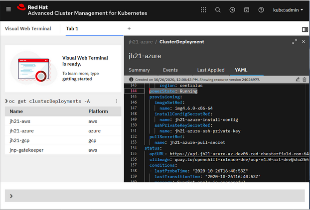310x210 pixels.
Task: Click the jh21-azure breadcrumb link
Action: point(140,42)
